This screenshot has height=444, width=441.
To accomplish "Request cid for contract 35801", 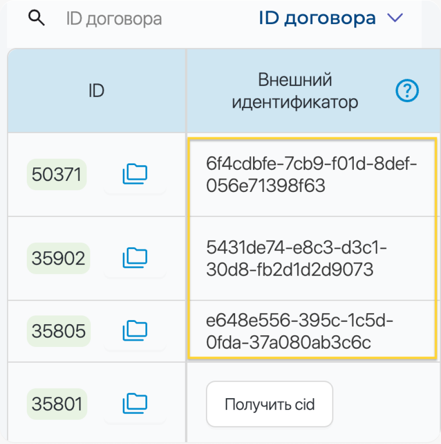I will tap(269, 403).
